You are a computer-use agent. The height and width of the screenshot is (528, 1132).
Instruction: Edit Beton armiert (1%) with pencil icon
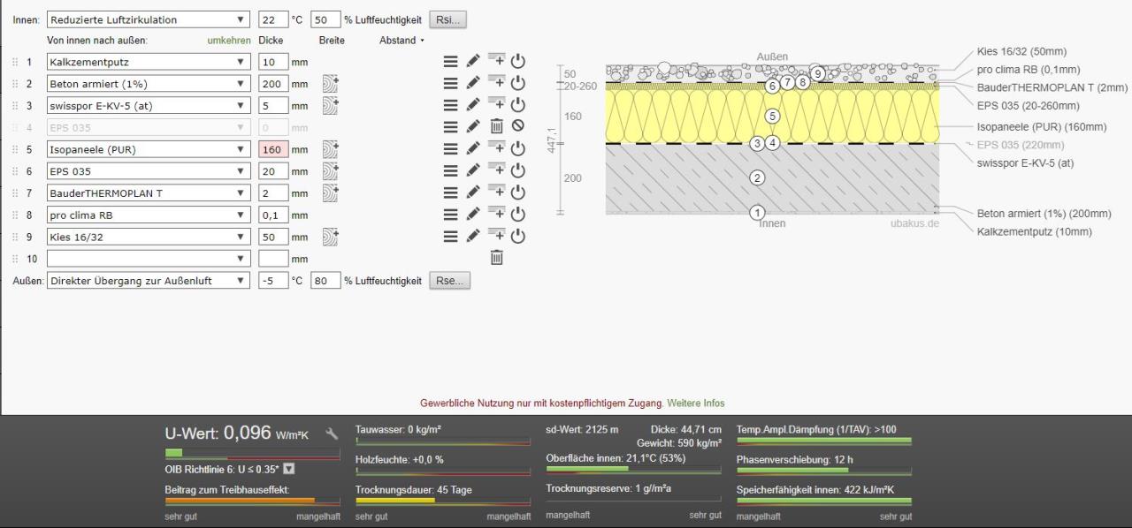point(473,83)
